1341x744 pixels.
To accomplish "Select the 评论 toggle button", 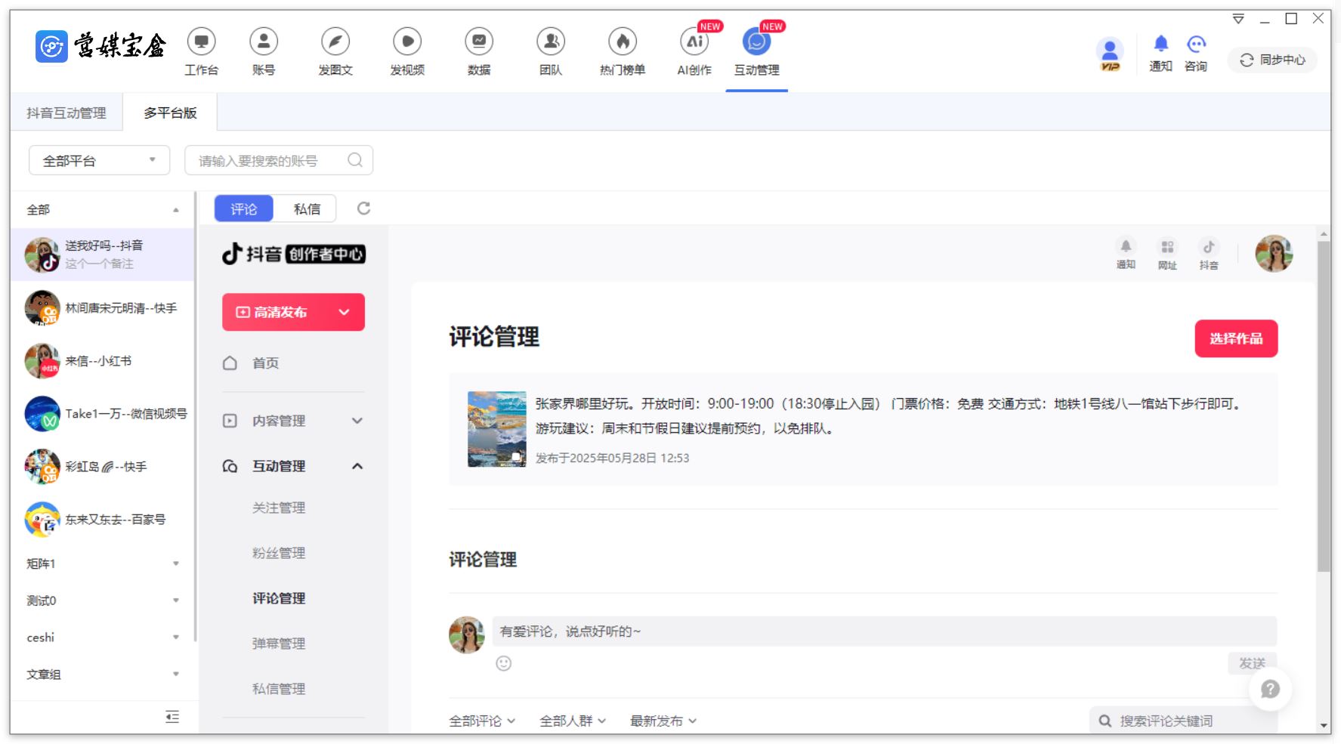I will tap(243, 209).
